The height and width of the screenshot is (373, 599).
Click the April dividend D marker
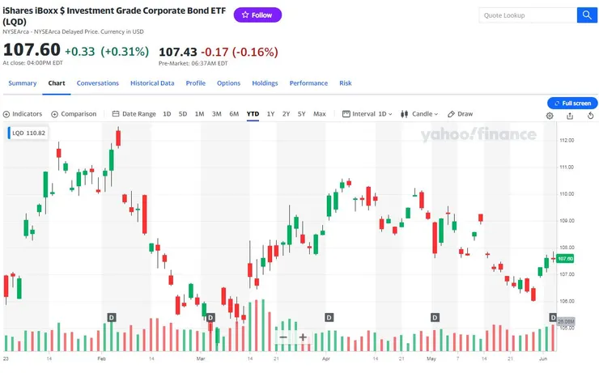pos(329,317)
